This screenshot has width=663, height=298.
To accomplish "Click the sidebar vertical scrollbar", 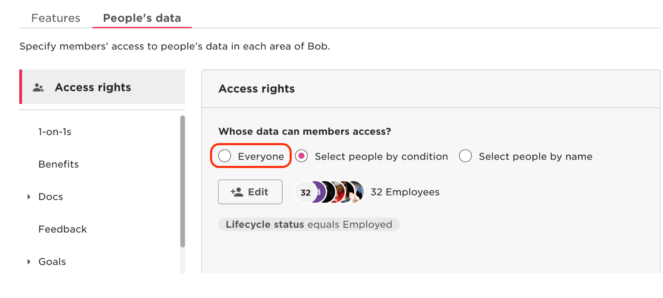I will 182,181.
